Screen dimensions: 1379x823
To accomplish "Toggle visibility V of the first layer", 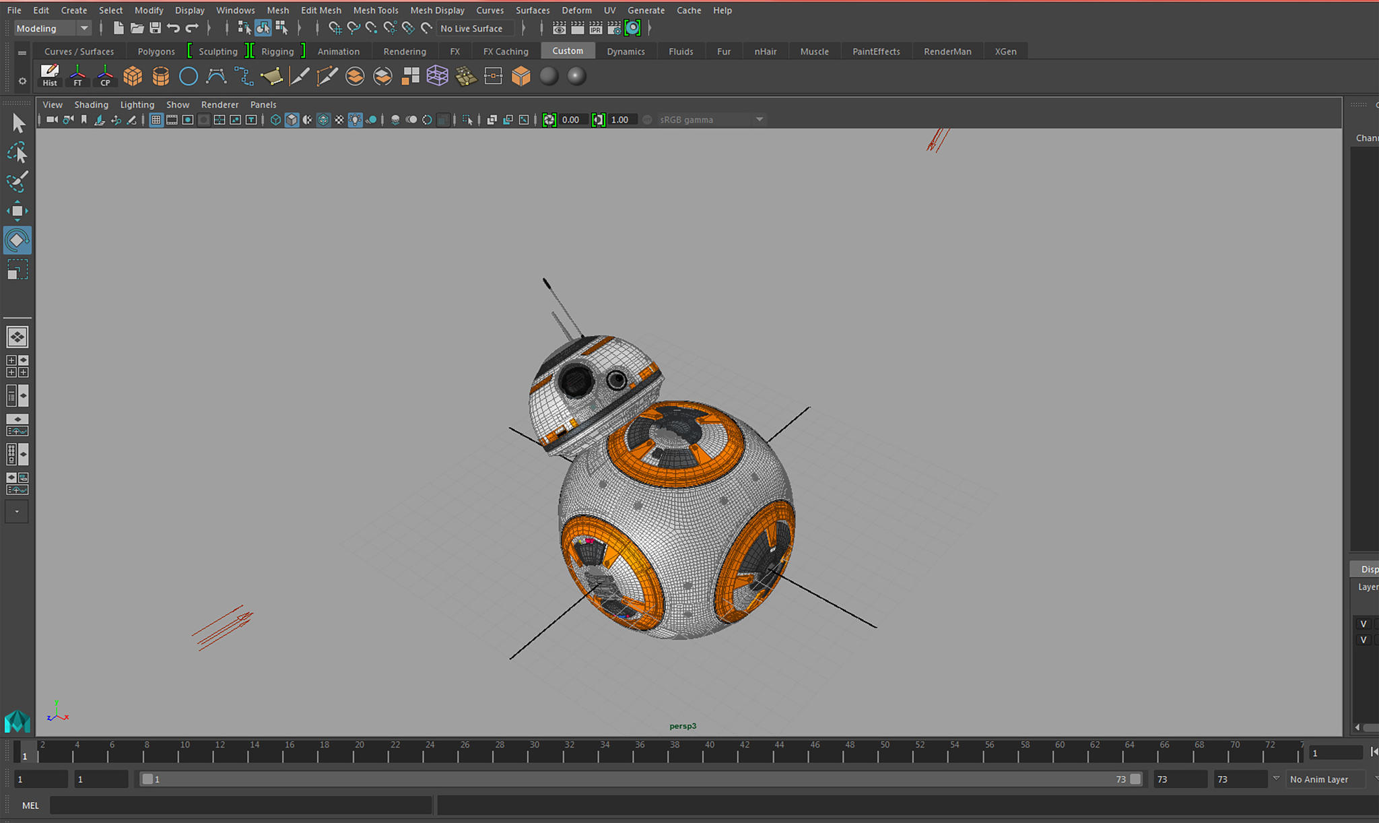I will click(x=1363, y=624).
